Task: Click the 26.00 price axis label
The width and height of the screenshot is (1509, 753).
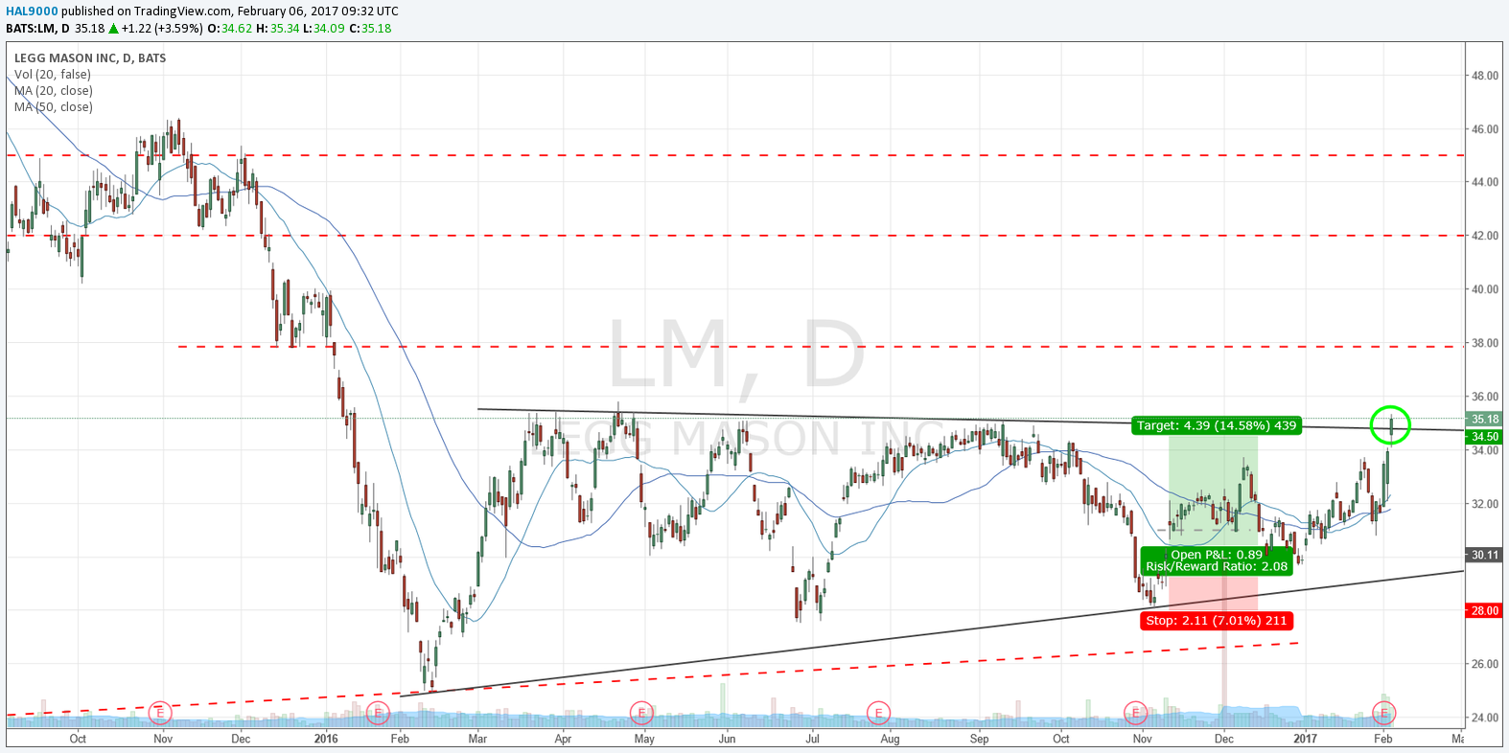Action: [1485, 664]
